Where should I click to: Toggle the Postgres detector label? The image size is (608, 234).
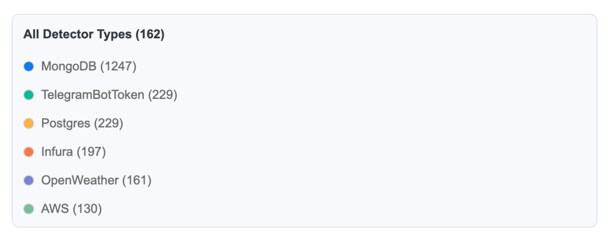pyautogui.click(x=66, y=124)
